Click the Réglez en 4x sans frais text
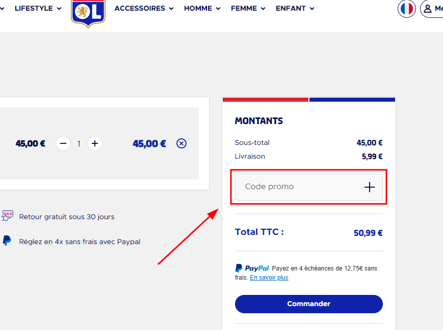 [x=80, y=242]
